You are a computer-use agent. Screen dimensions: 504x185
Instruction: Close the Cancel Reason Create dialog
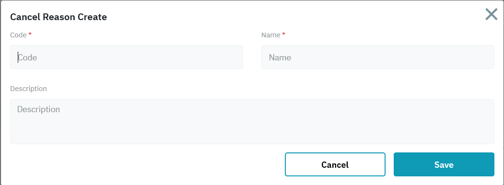491,14
